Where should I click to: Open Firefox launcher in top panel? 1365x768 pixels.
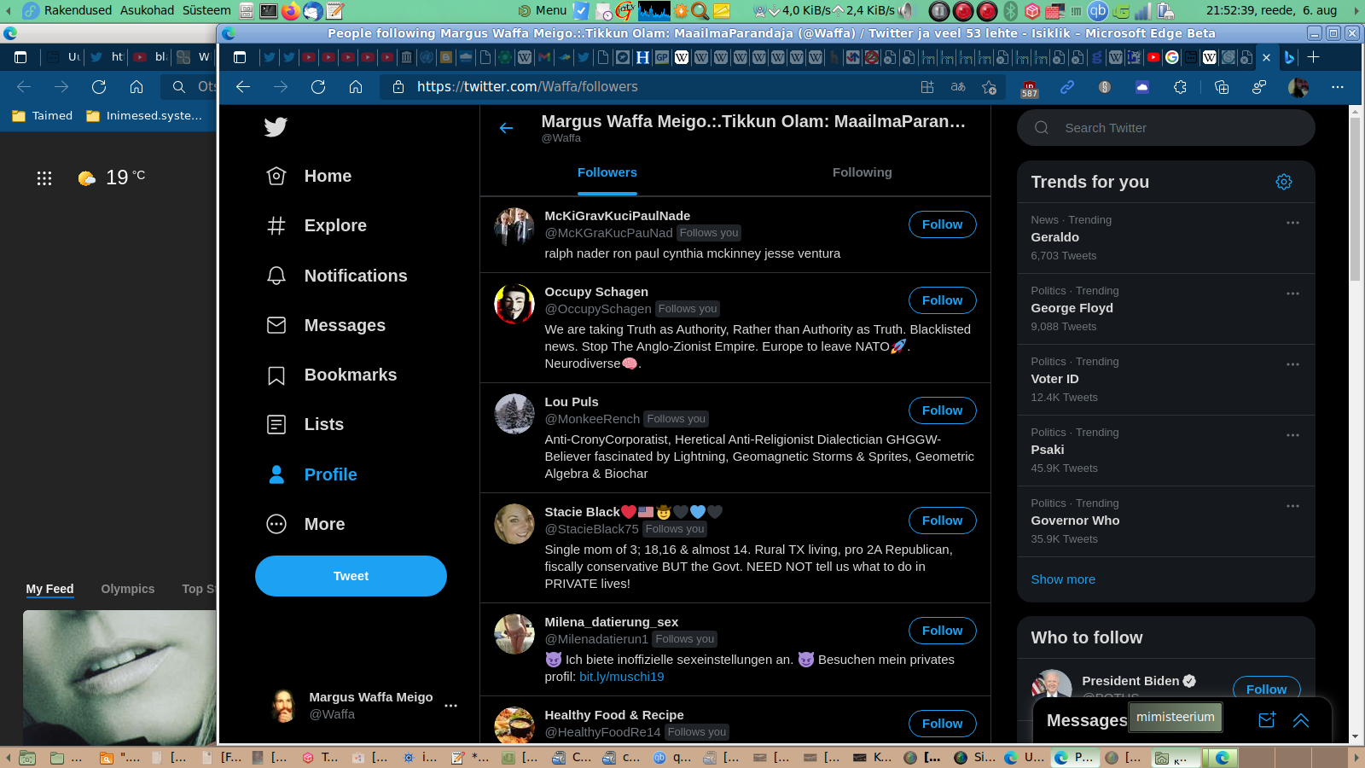[x=291, y=10]
